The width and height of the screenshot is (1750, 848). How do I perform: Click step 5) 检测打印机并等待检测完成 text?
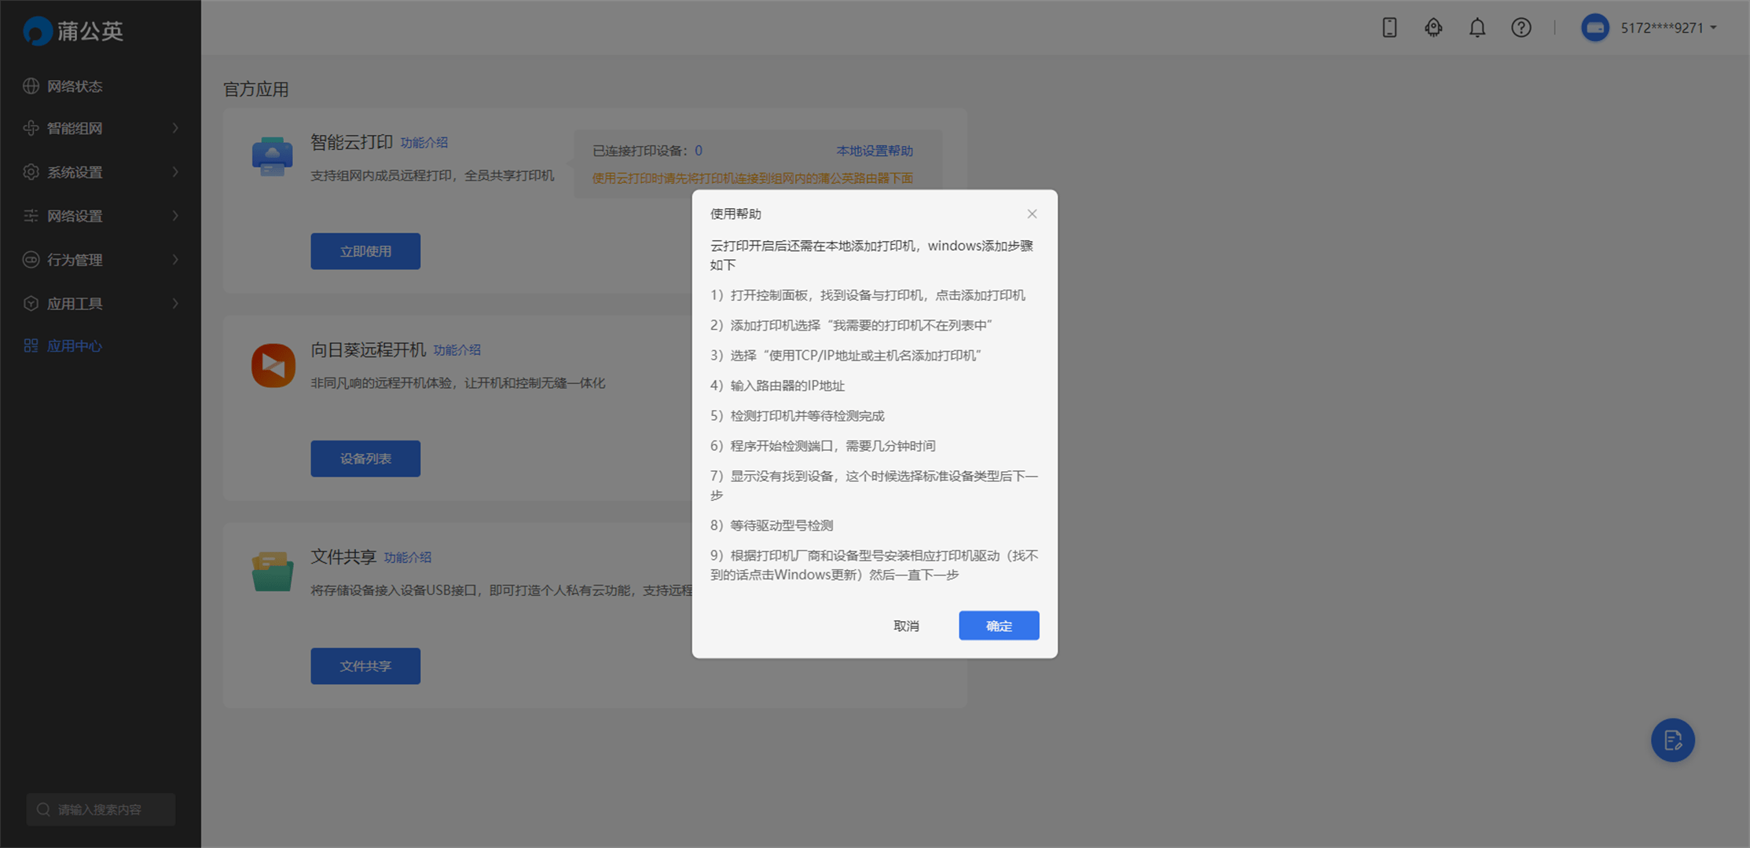[798, 415]
